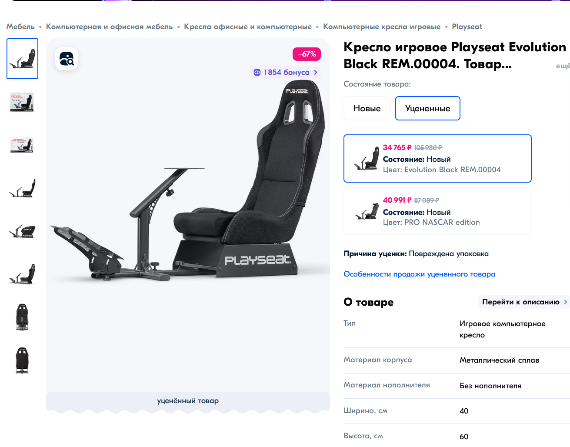This screenshot has width=570, height=447.
Task: Choose the Evolution Black REM.00004 variant card
Action: coord(437,158)
